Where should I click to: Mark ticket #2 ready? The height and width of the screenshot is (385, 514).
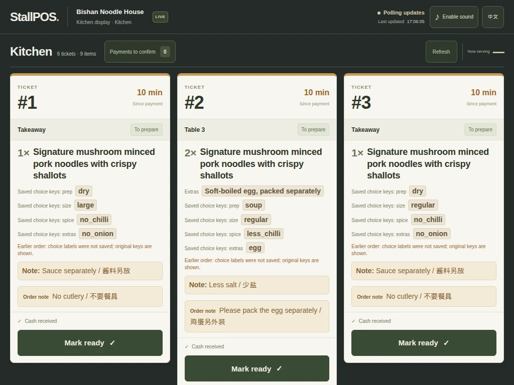coord(257,368)
